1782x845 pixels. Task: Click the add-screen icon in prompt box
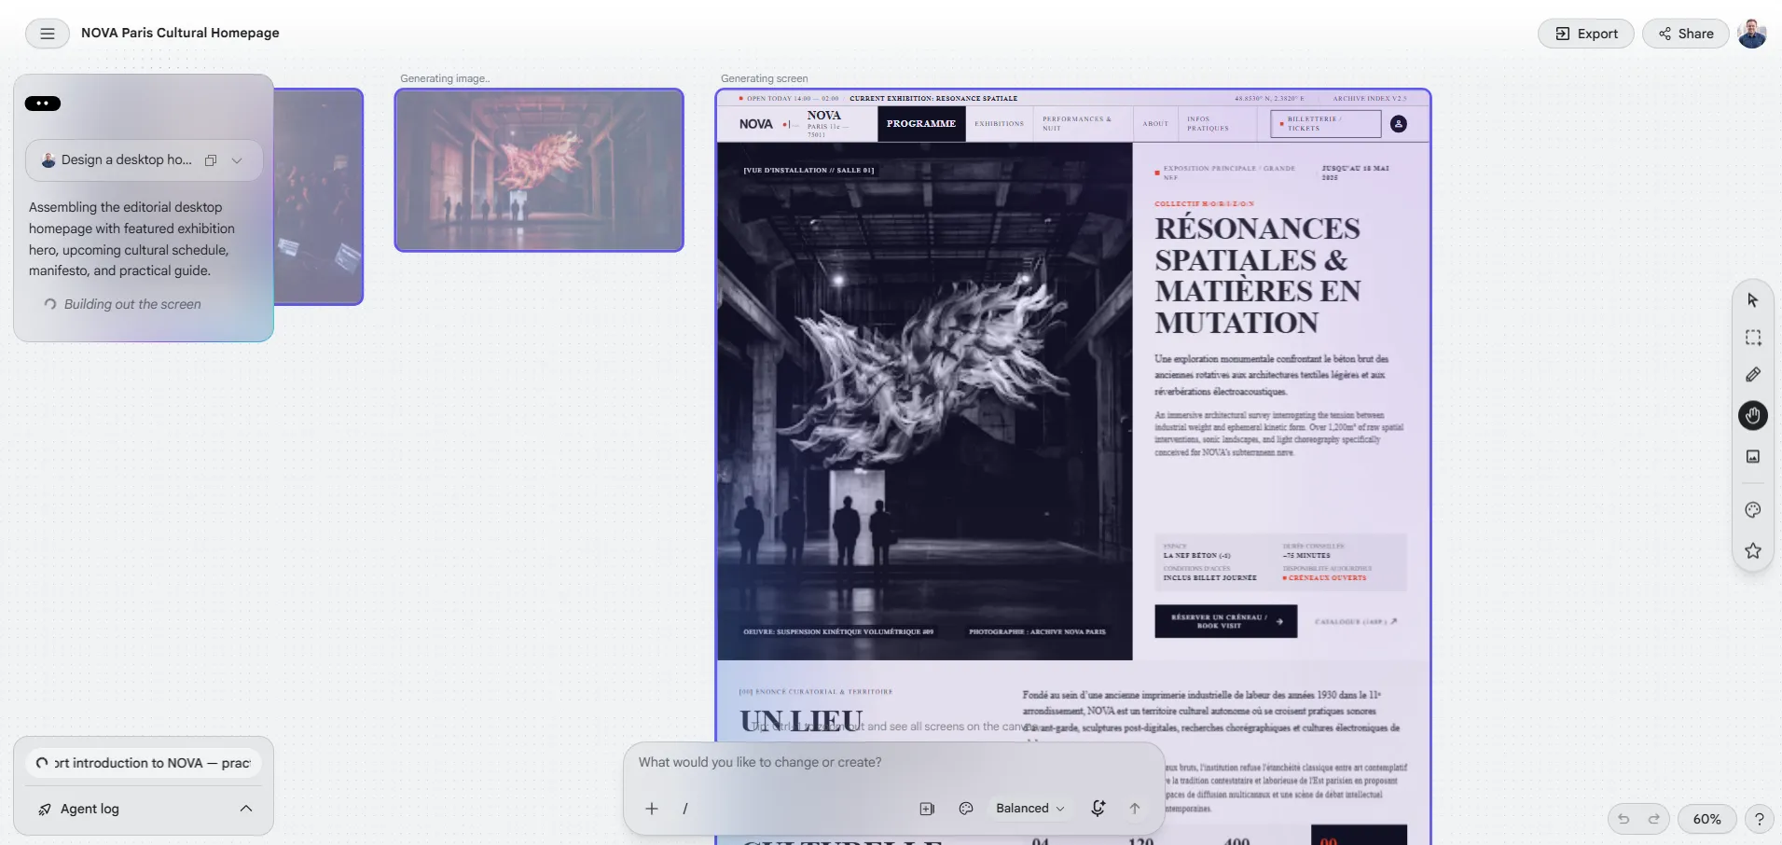[927, 809]
